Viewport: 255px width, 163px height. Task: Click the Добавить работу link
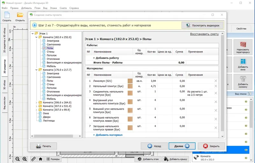106,58
